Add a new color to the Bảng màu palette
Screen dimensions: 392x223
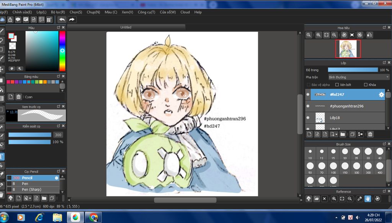11,97
